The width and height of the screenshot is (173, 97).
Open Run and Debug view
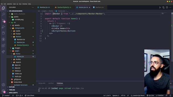[3, 27]
